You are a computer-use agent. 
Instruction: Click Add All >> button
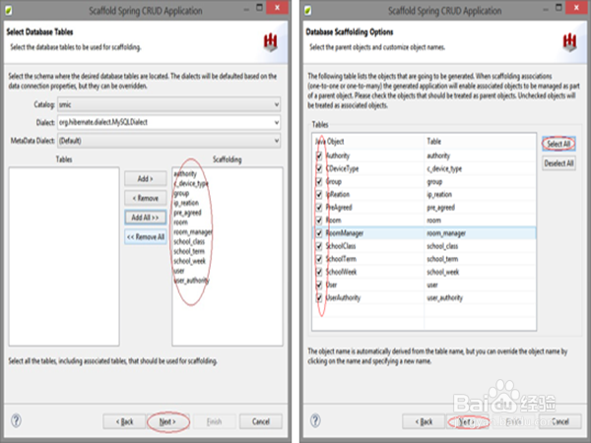(x=146, y=218)
